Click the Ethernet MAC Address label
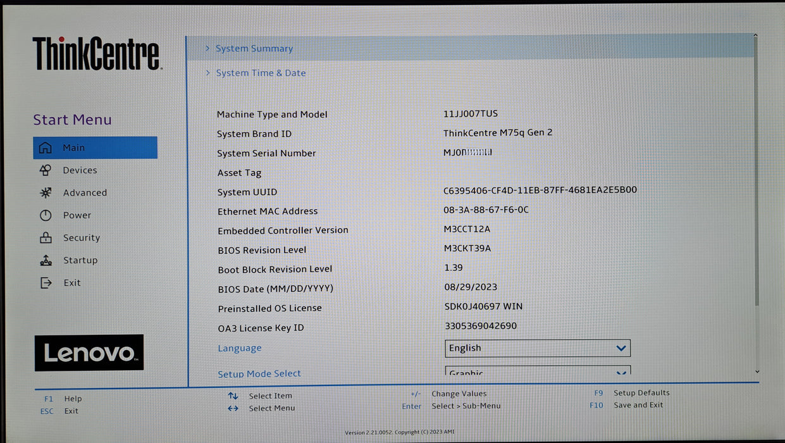The height and width of the screenshot is (443, 785). click(x=268, y=211)
